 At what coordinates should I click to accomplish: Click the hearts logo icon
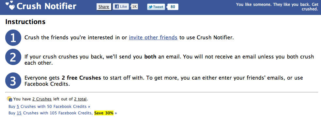(x=10, y=6)
